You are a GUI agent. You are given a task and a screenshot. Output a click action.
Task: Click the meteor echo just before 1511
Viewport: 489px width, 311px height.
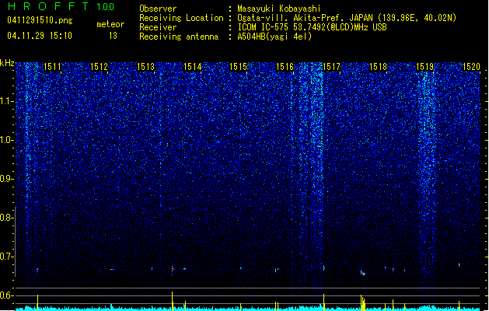[x=37, y=270]
